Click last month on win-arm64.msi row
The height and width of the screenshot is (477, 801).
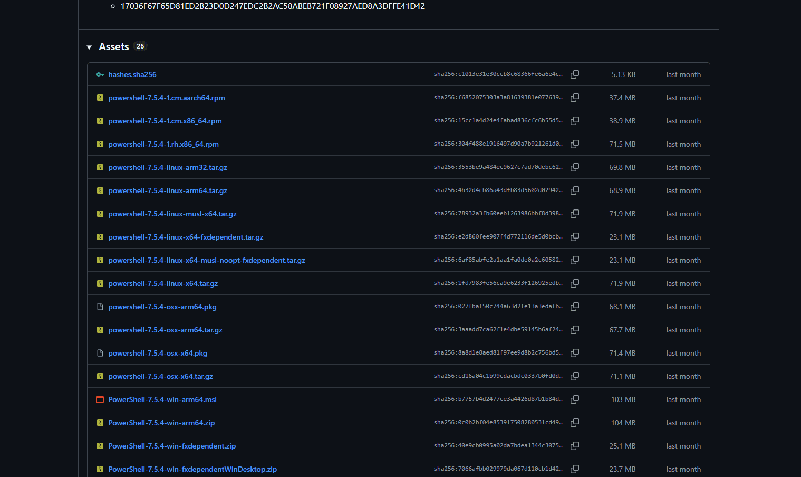point(683,399)
